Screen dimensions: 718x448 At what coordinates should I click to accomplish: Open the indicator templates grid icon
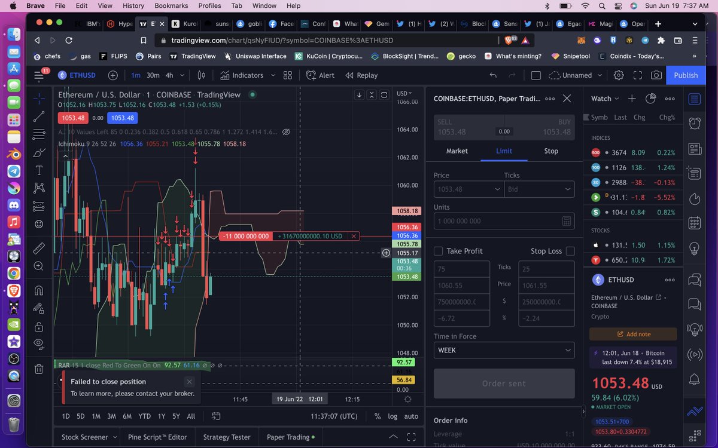(288, 75)
